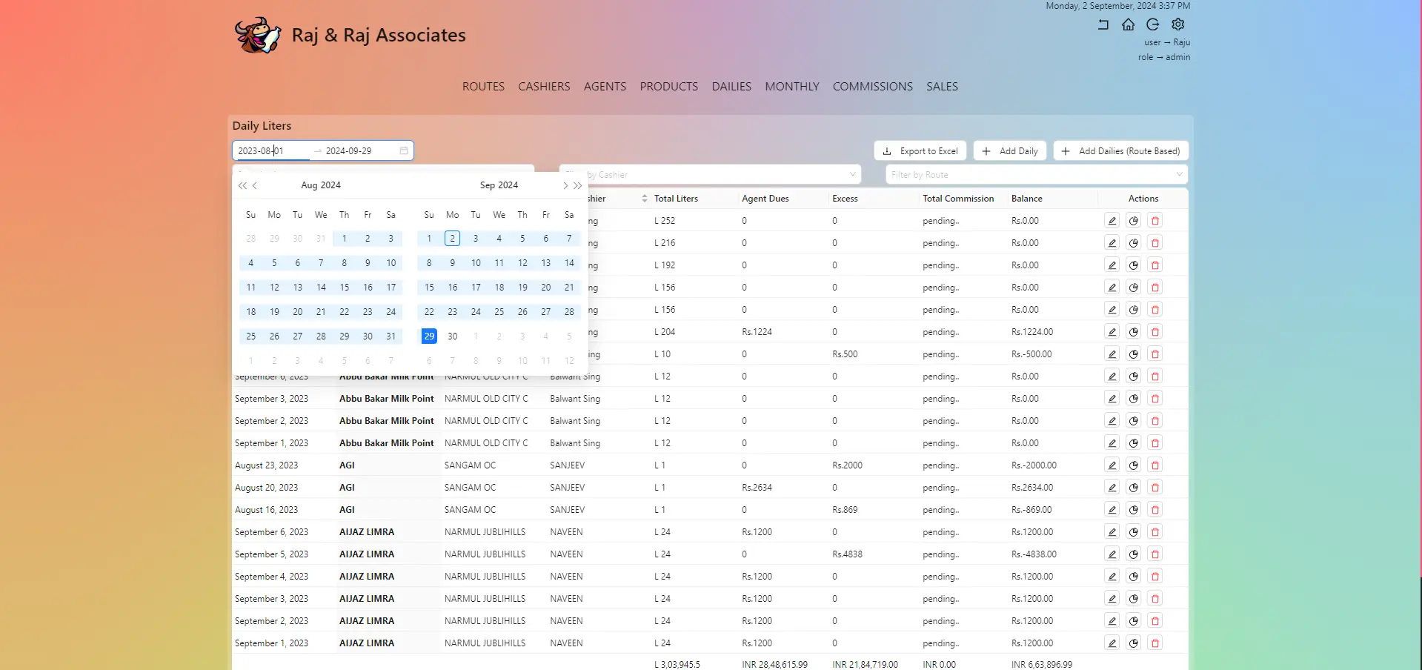Click the Add Daily button
The image size is (1422, 670).
[1010, 151]
